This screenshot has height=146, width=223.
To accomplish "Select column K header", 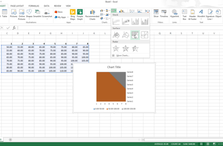I will (94, 33).
